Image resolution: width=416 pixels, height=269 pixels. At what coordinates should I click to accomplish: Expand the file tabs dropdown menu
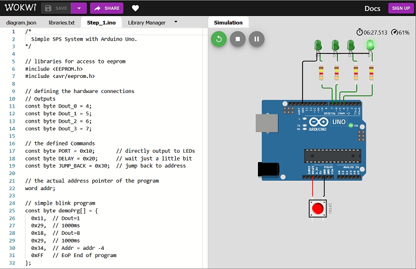pyautogui.click(x=176, y=22)
